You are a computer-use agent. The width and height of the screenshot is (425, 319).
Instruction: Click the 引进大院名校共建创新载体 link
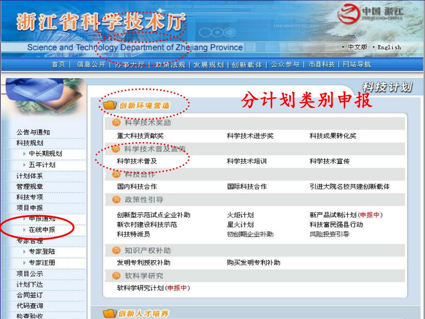coord(349,186)
